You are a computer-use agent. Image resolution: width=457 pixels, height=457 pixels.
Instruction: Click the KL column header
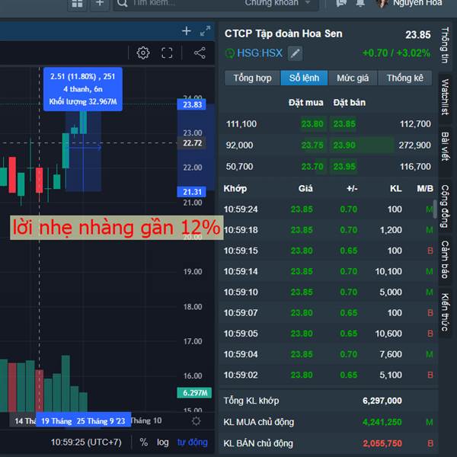tap(396, 189)
